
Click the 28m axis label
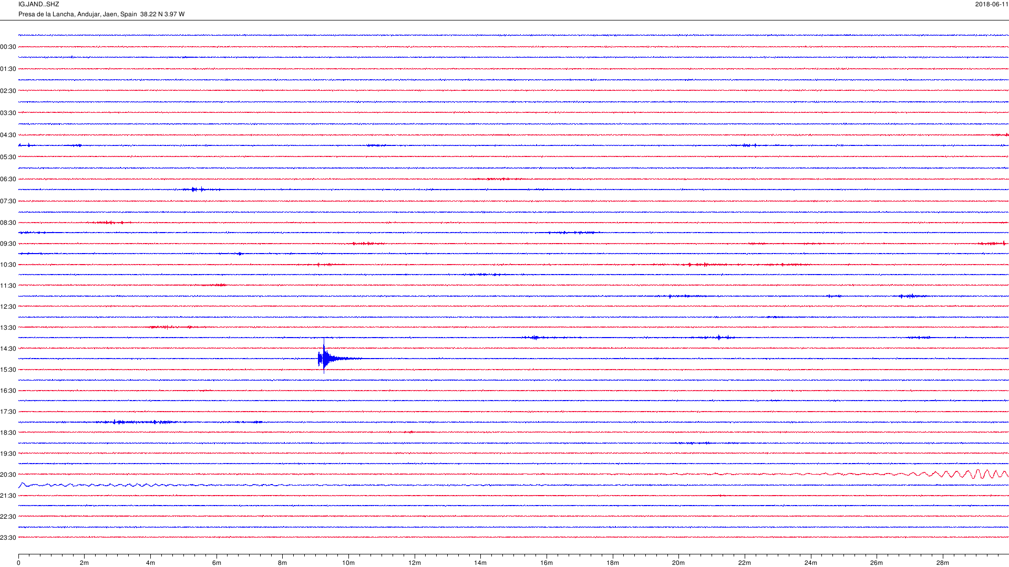(x=943, y=563)
